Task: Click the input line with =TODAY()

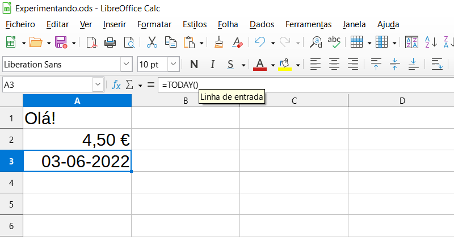Action: (306, 85)
